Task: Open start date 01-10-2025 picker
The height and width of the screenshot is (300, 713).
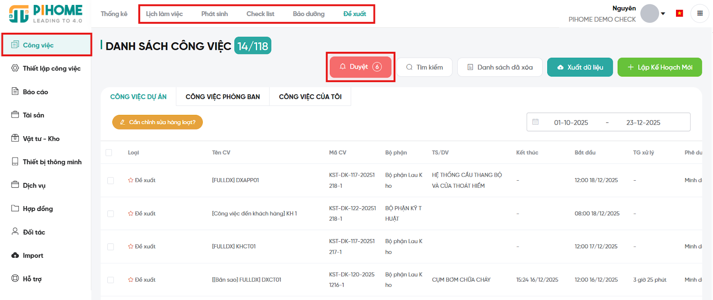Action: [x=571, y=122]
